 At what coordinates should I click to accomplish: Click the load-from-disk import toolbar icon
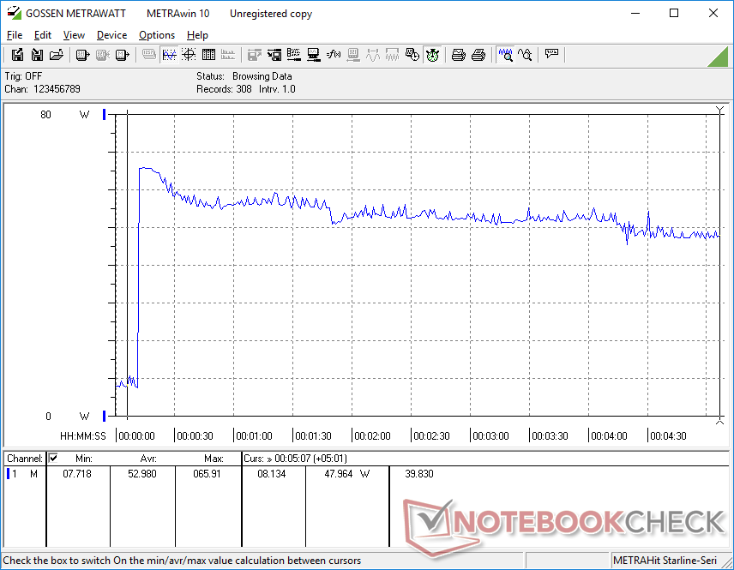click(37, 55)
